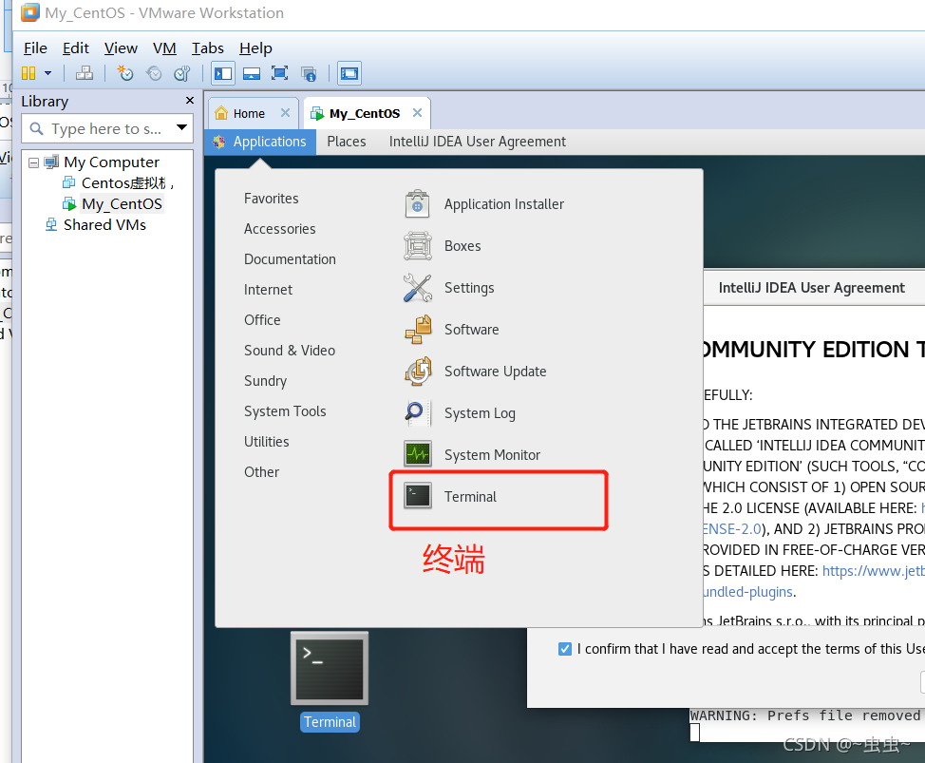Open Software via the packages icon
The height and width of the screenshot is (763, 925).
tap(417, 330)
